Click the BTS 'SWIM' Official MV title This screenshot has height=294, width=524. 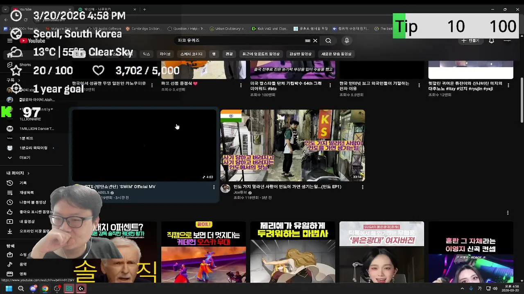click(120, 187)
